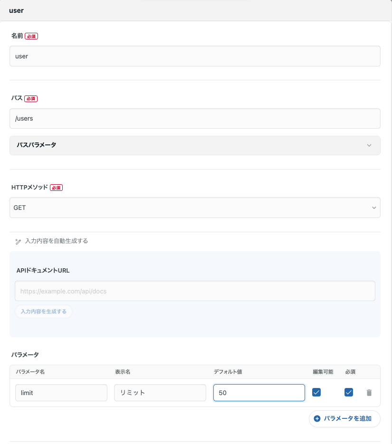
Task: Select the パラメータ名 field with limit
Action: point(61,393)
